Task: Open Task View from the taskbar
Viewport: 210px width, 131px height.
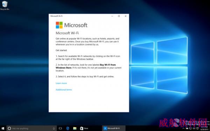Action: pos(60,129)
